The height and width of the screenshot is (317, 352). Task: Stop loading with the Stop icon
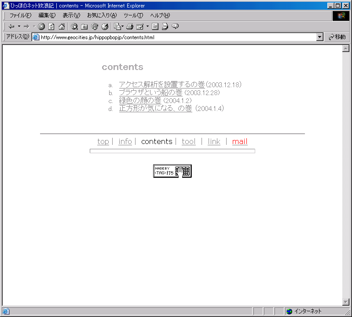(41, 26)
